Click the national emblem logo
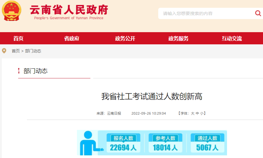 12,11
